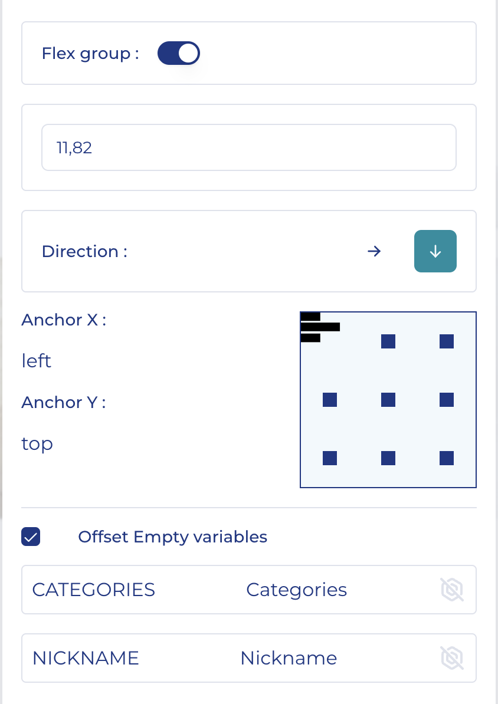Toggle visibility icon for NICKNAME variable
498x704 pixels.
452,658
